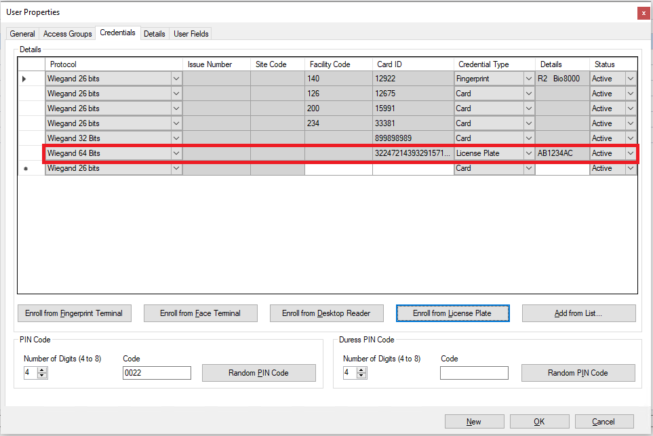
Task: Select the row header with the current-row arrow
Action: pos(31,79)
